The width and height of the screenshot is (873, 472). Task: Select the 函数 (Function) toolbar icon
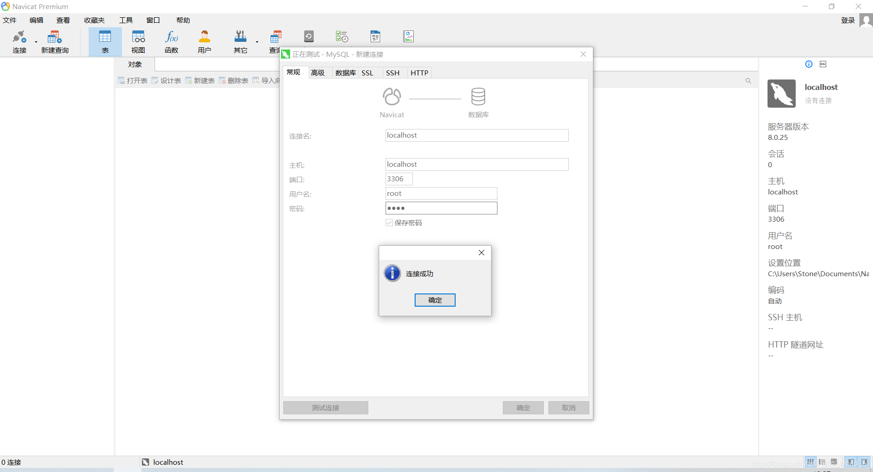pos(171,41)
